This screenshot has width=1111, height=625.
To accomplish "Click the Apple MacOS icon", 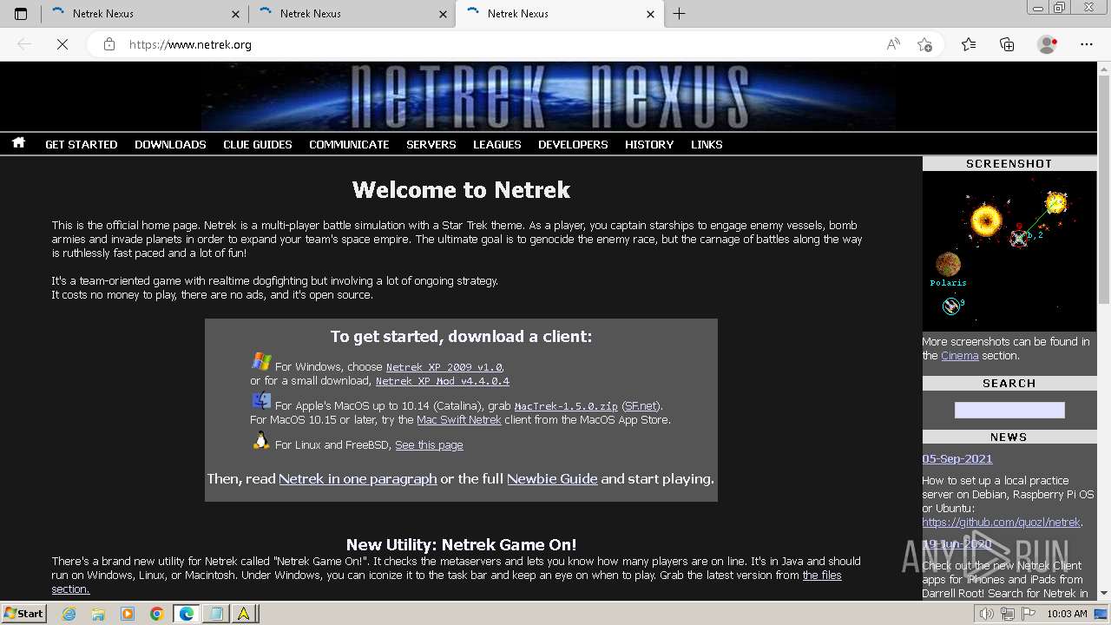I will click(261, 400).
